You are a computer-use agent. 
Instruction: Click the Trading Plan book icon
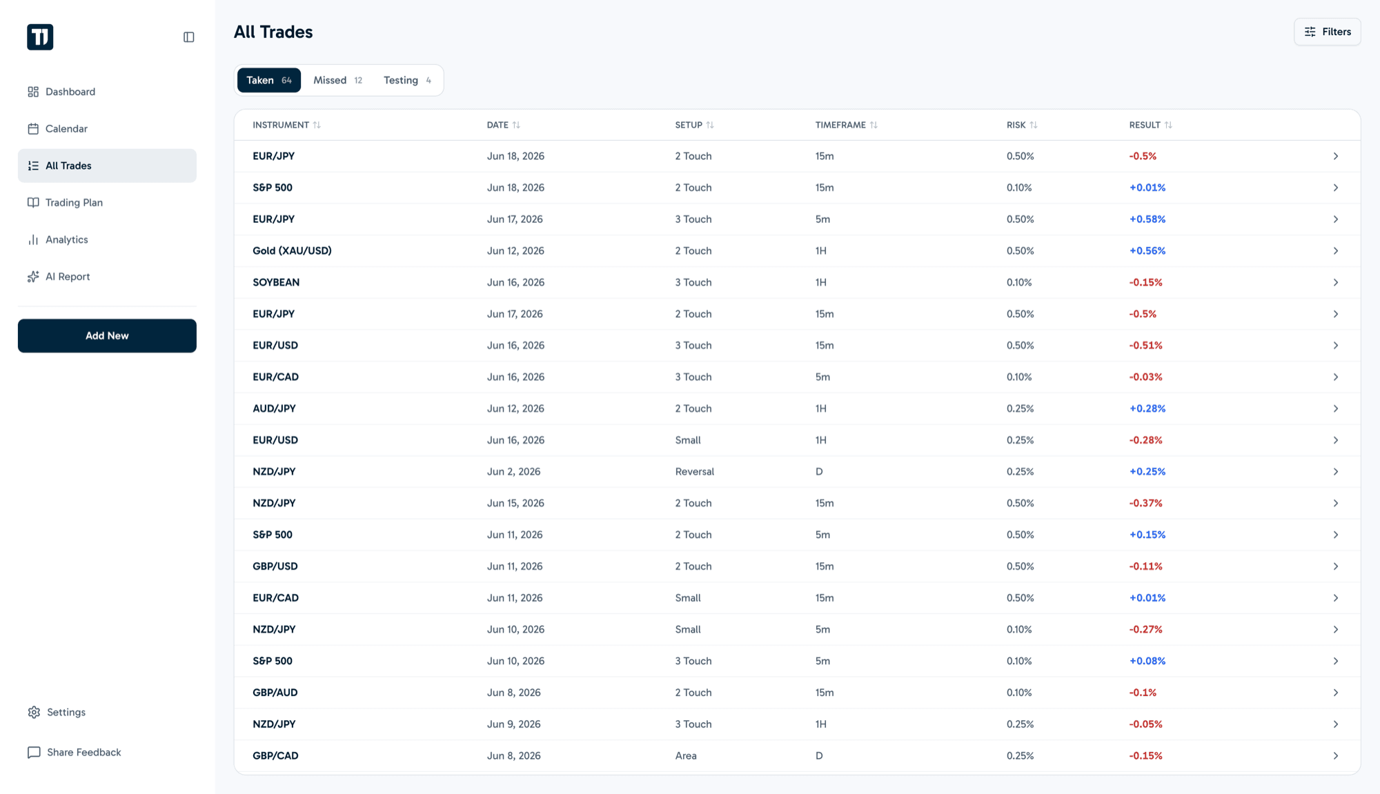(33, 203)
